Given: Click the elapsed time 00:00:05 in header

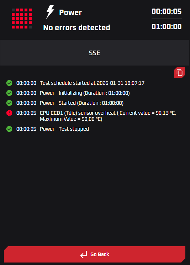Looking at the screenshot, I should [167, 11].
